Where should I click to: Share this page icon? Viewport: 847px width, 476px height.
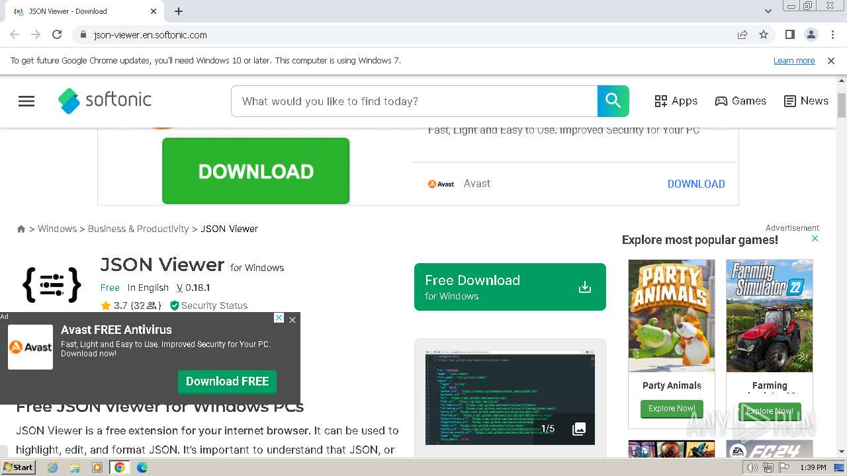pyautogui.click(x=742, y=34)
